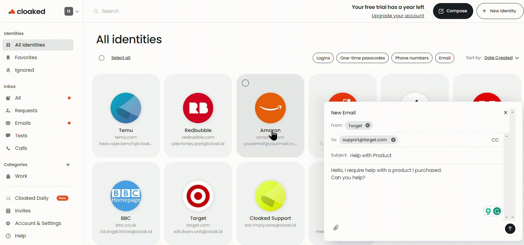Toggle the Logins filter chip
524x245 pixels.
[x=323, y=58]
